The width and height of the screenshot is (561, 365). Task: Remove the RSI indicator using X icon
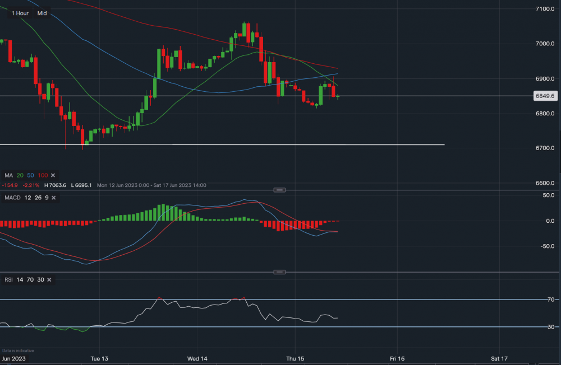(x=49, y=279)
